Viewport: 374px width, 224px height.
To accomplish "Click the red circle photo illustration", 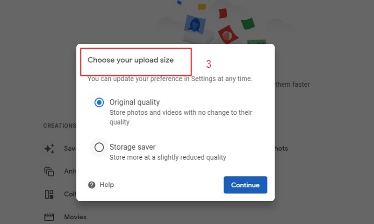I will (228, 35).
